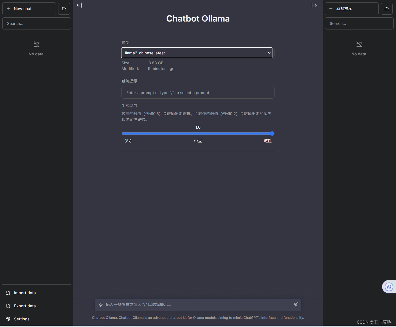The image size is (396, 327).
Task: Click the temperature slider handle
Action: [x=272, y=134]
